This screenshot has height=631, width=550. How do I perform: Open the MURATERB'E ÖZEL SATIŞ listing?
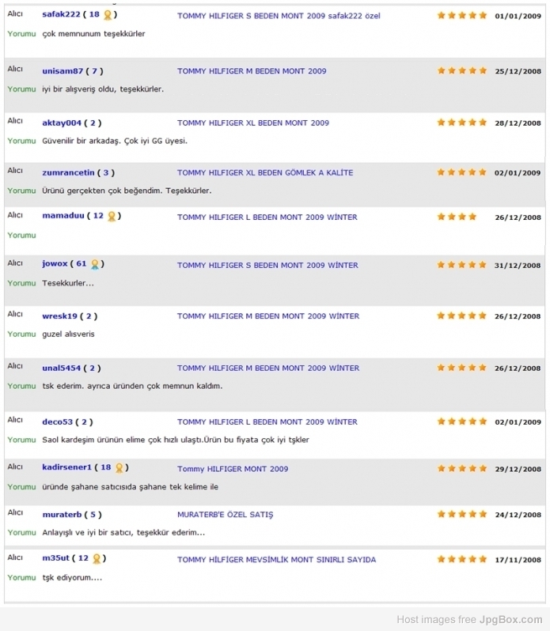coord(225,515)
